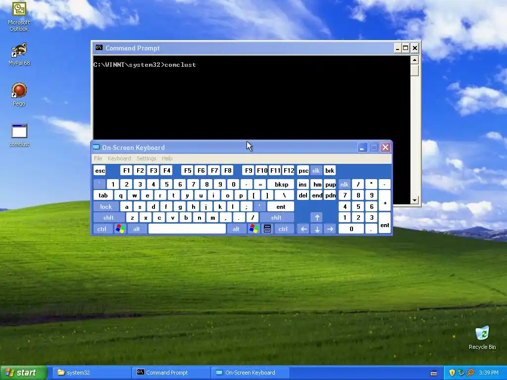Click the esc key

[100, 171]
